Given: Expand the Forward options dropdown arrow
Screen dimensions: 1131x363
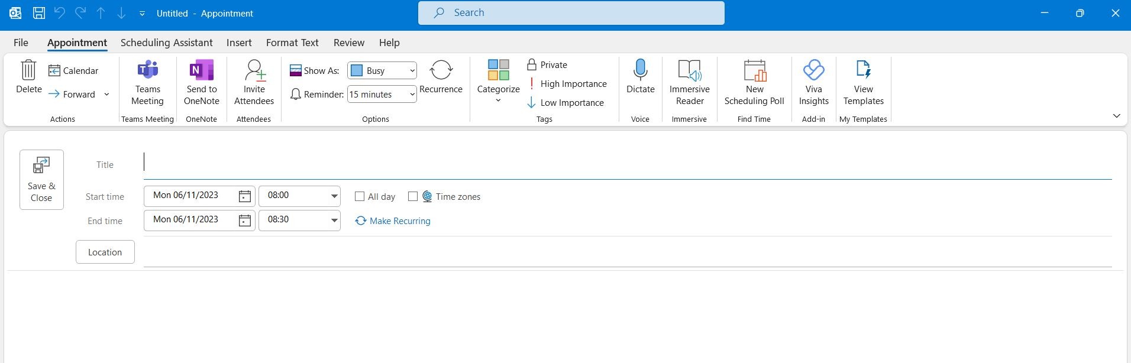Looking at the screenshot, I should tap(106, 94).
